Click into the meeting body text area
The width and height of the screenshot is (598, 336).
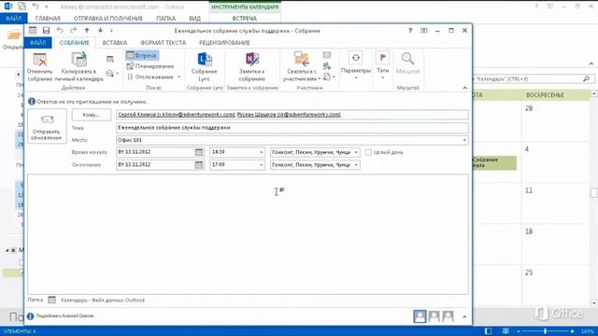[248, 234]
